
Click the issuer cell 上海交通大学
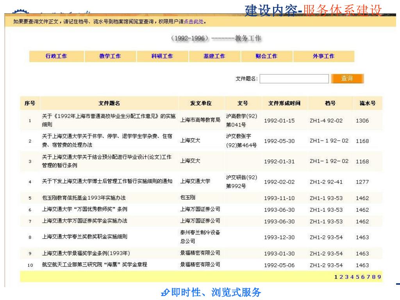click(195, 181)
